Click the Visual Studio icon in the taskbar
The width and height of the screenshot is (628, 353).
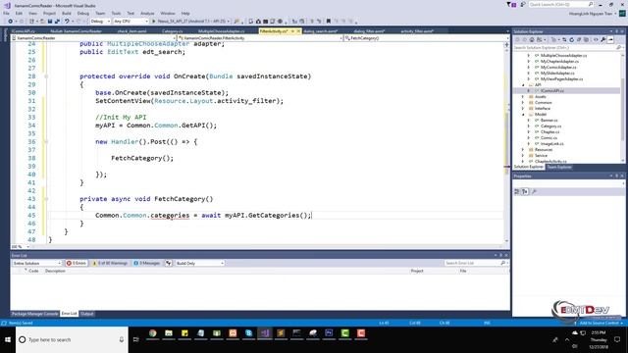[265, 333]
